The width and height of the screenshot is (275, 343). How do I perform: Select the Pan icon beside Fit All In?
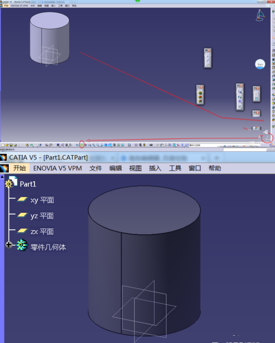pyautogui.click(x=85, y=145)
